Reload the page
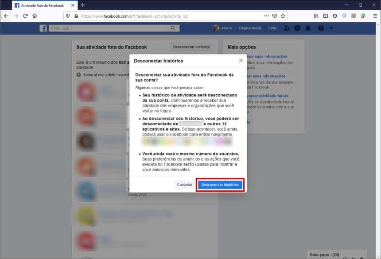Image resolution: width=381 pixels, height=259 pixels. pyautogui.click(x=25, y=16)
